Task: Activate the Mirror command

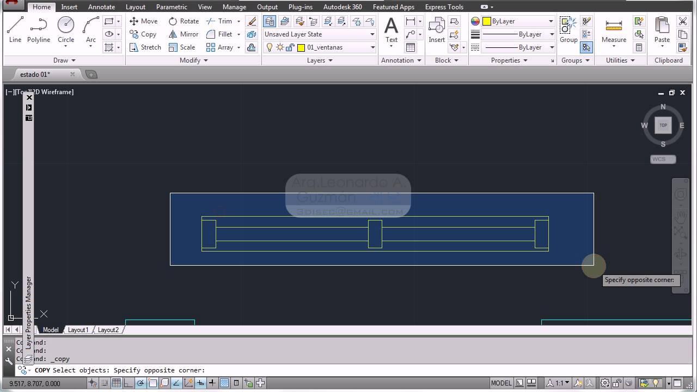Action: pos(184,34)
